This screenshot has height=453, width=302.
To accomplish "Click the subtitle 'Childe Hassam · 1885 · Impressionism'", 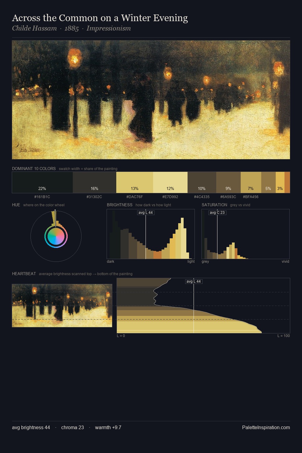I will pos(71,28).
